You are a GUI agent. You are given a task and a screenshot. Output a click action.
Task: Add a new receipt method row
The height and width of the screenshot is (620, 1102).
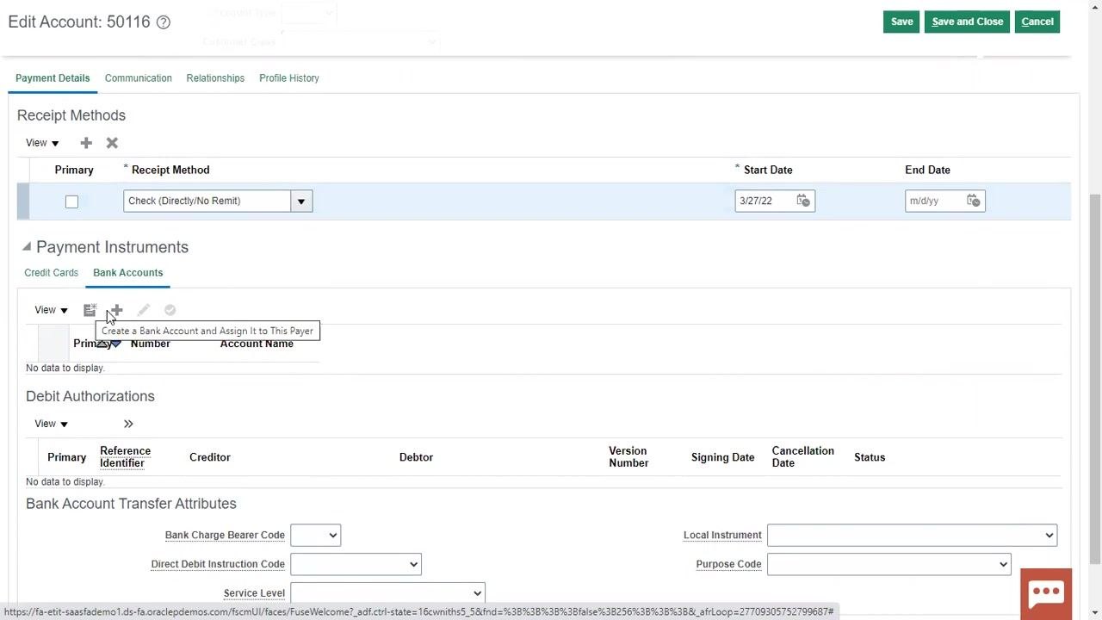coord(86,143)
